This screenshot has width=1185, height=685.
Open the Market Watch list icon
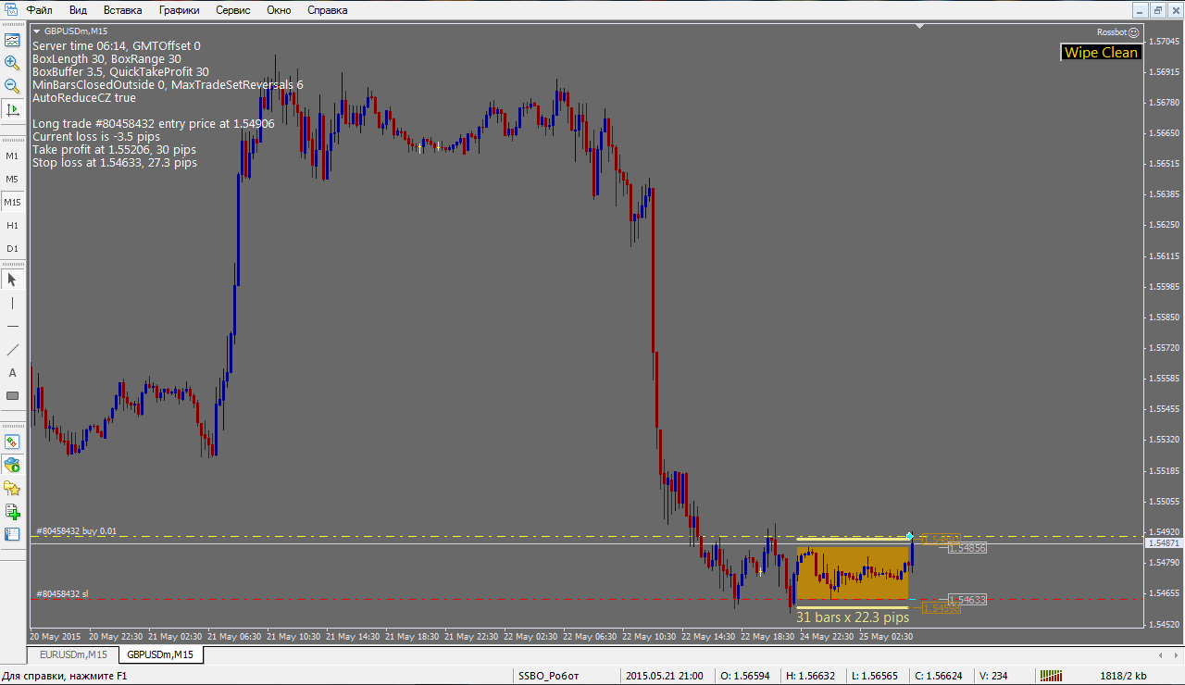click(x=12, y=534)
